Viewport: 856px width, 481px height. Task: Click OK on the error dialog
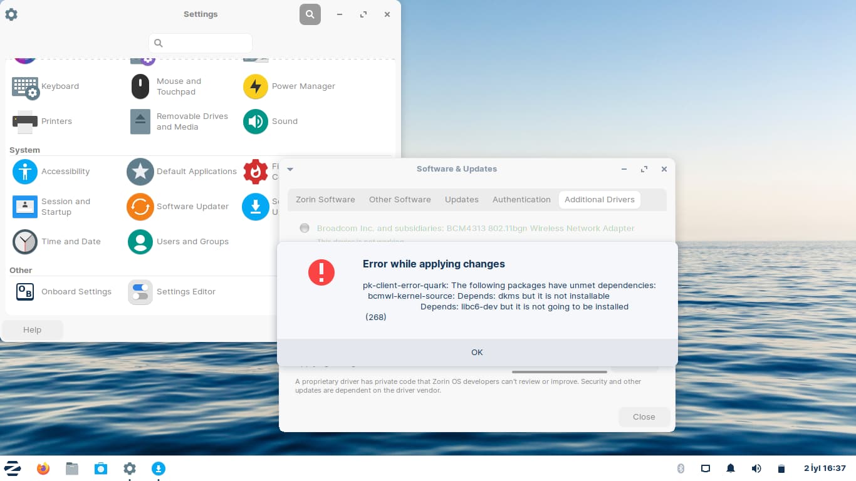click(477, 353)
